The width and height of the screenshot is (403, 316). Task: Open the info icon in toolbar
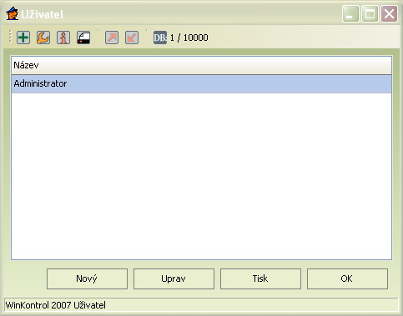coord(63,38)
